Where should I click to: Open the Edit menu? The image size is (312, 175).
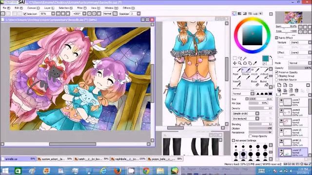coord(19,8)
